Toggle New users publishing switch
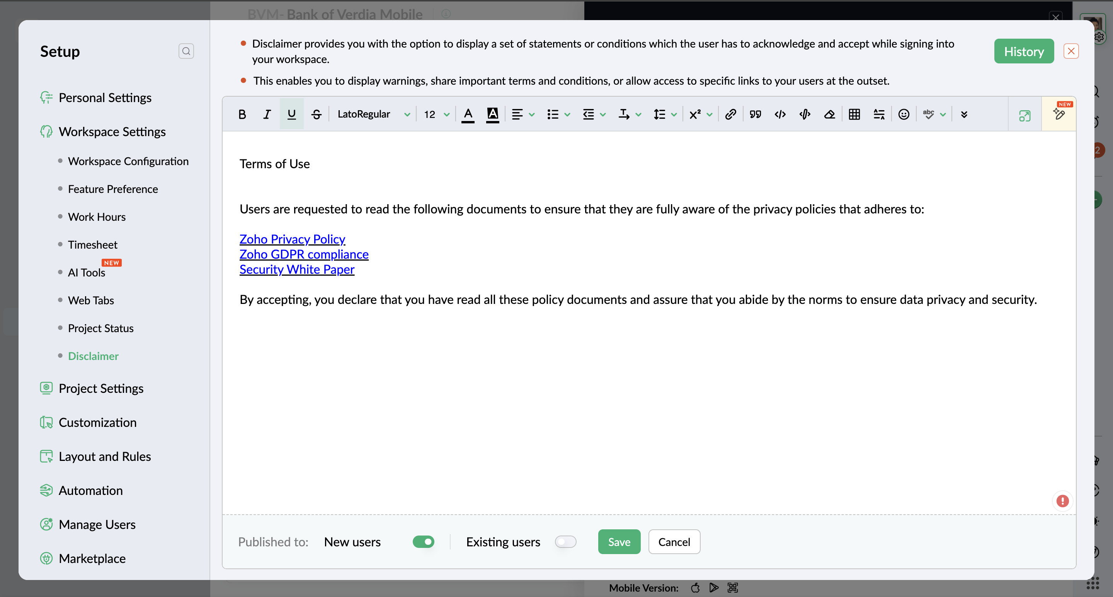1113x597 pixels. 424,542
